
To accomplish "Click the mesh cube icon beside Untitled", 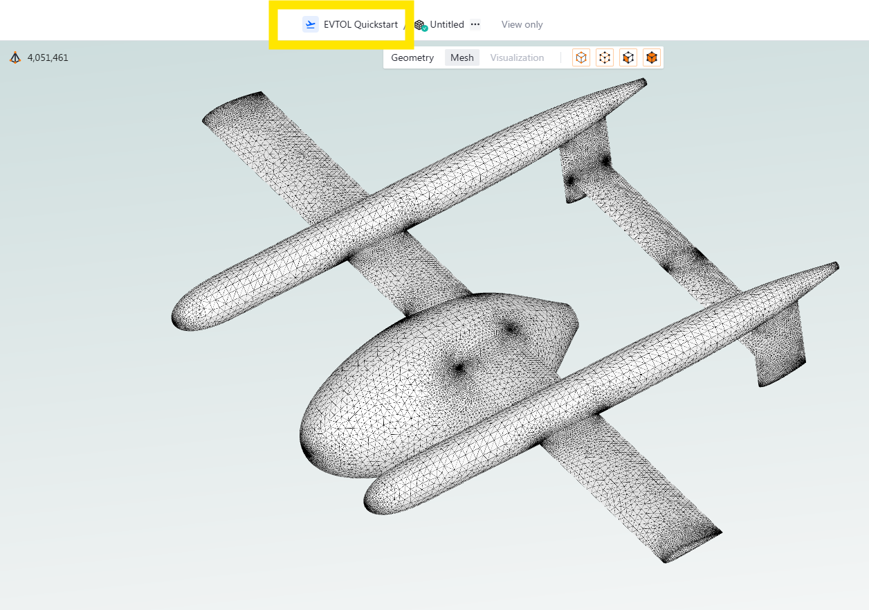I will (x=420, y=25).
